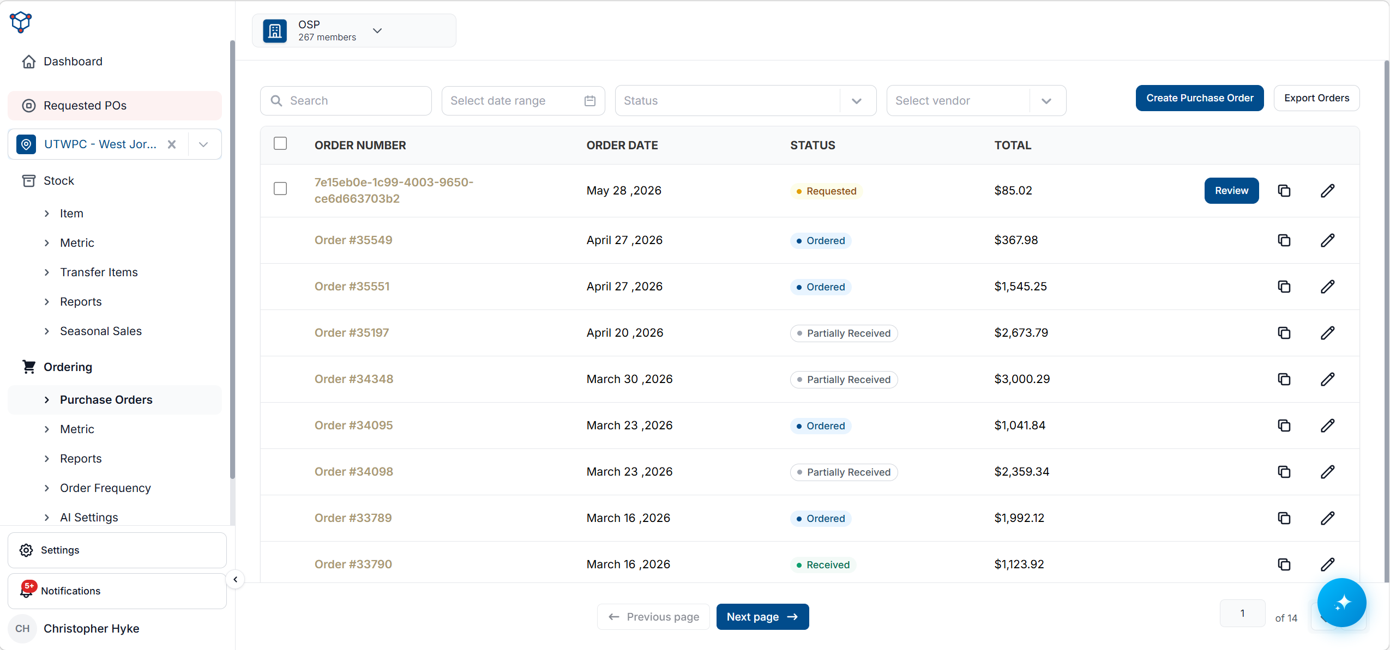Open Order Frequency under Ordering

105,488
